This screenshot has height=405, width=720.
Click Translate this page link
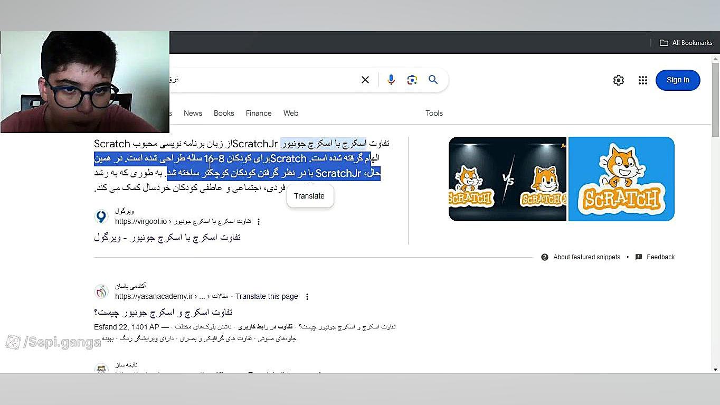pyautogui.click(x=267, y=297)
